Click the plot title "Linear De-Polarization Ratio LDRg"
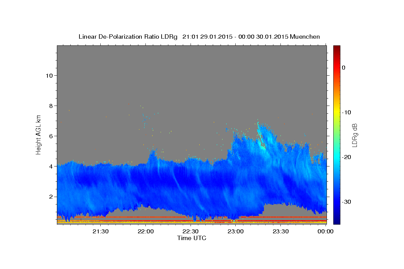404x269 pixels. pyautogui.click(x=128, y=37)
